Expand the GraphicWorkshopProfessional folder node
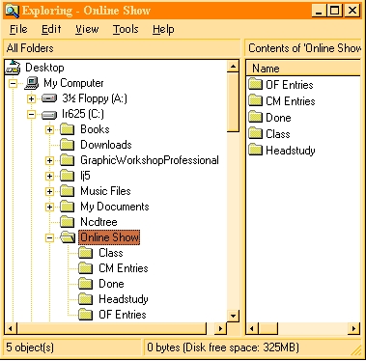 [x=49, y=160]
